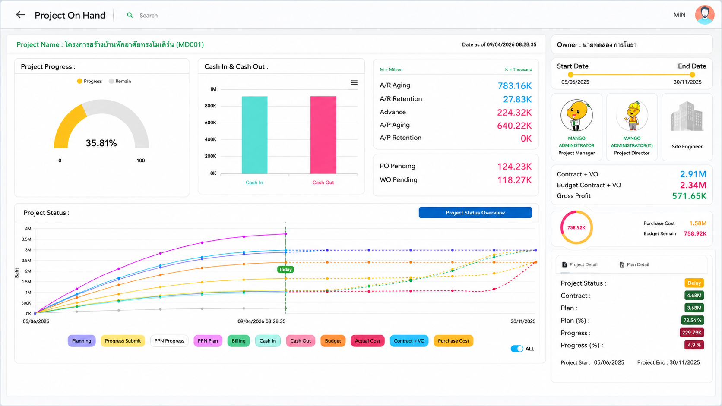The height and width of the screenshot is (406, 722).
Task: Click the Contract + VO value 2.91M
Action: 693,174
